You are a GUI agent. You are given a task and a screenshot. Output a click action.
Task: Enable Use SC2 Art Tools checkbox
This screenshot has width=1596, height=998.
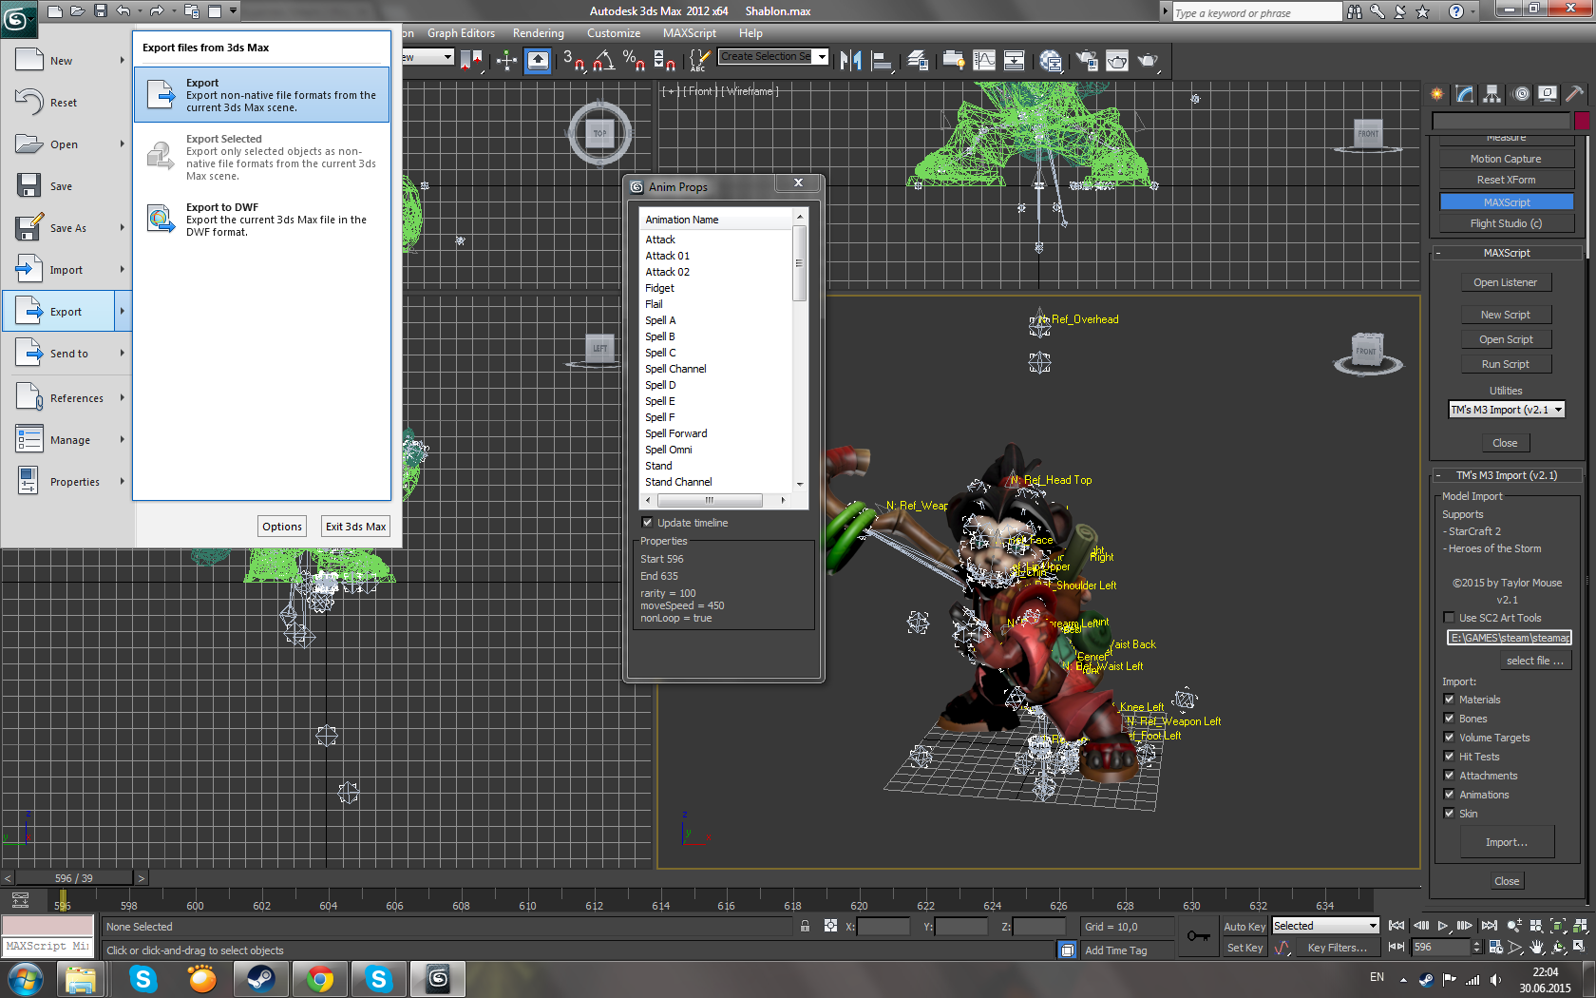click(x=1449, y=618)
